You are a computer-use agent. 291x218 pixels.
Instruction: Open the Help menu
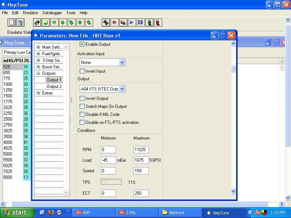pyautogui.click(x=84, y=13)
